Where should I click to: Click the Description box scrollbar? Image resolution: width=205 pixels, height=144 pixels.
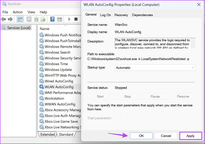[193, 43]
